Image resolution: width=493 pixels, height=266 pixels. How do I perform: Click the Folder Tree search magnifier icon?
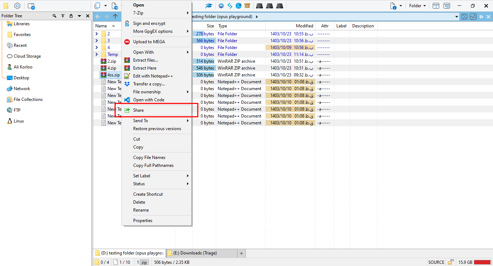tap(54, 16)
